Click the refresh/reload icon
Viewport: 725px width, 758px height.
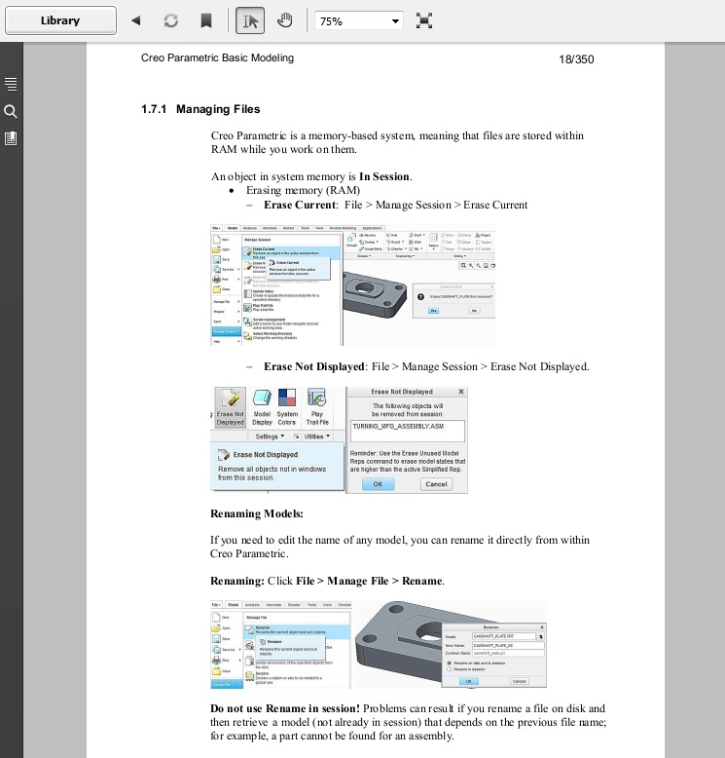pos(171,20)
